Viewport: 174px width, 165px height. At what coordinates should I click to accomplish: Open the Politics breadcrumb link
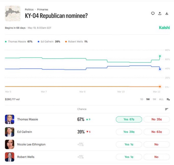[29, 9]
